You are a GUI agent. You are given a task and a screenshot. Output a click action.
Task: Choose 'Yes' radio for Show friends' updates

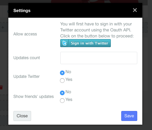coord(62,101)
